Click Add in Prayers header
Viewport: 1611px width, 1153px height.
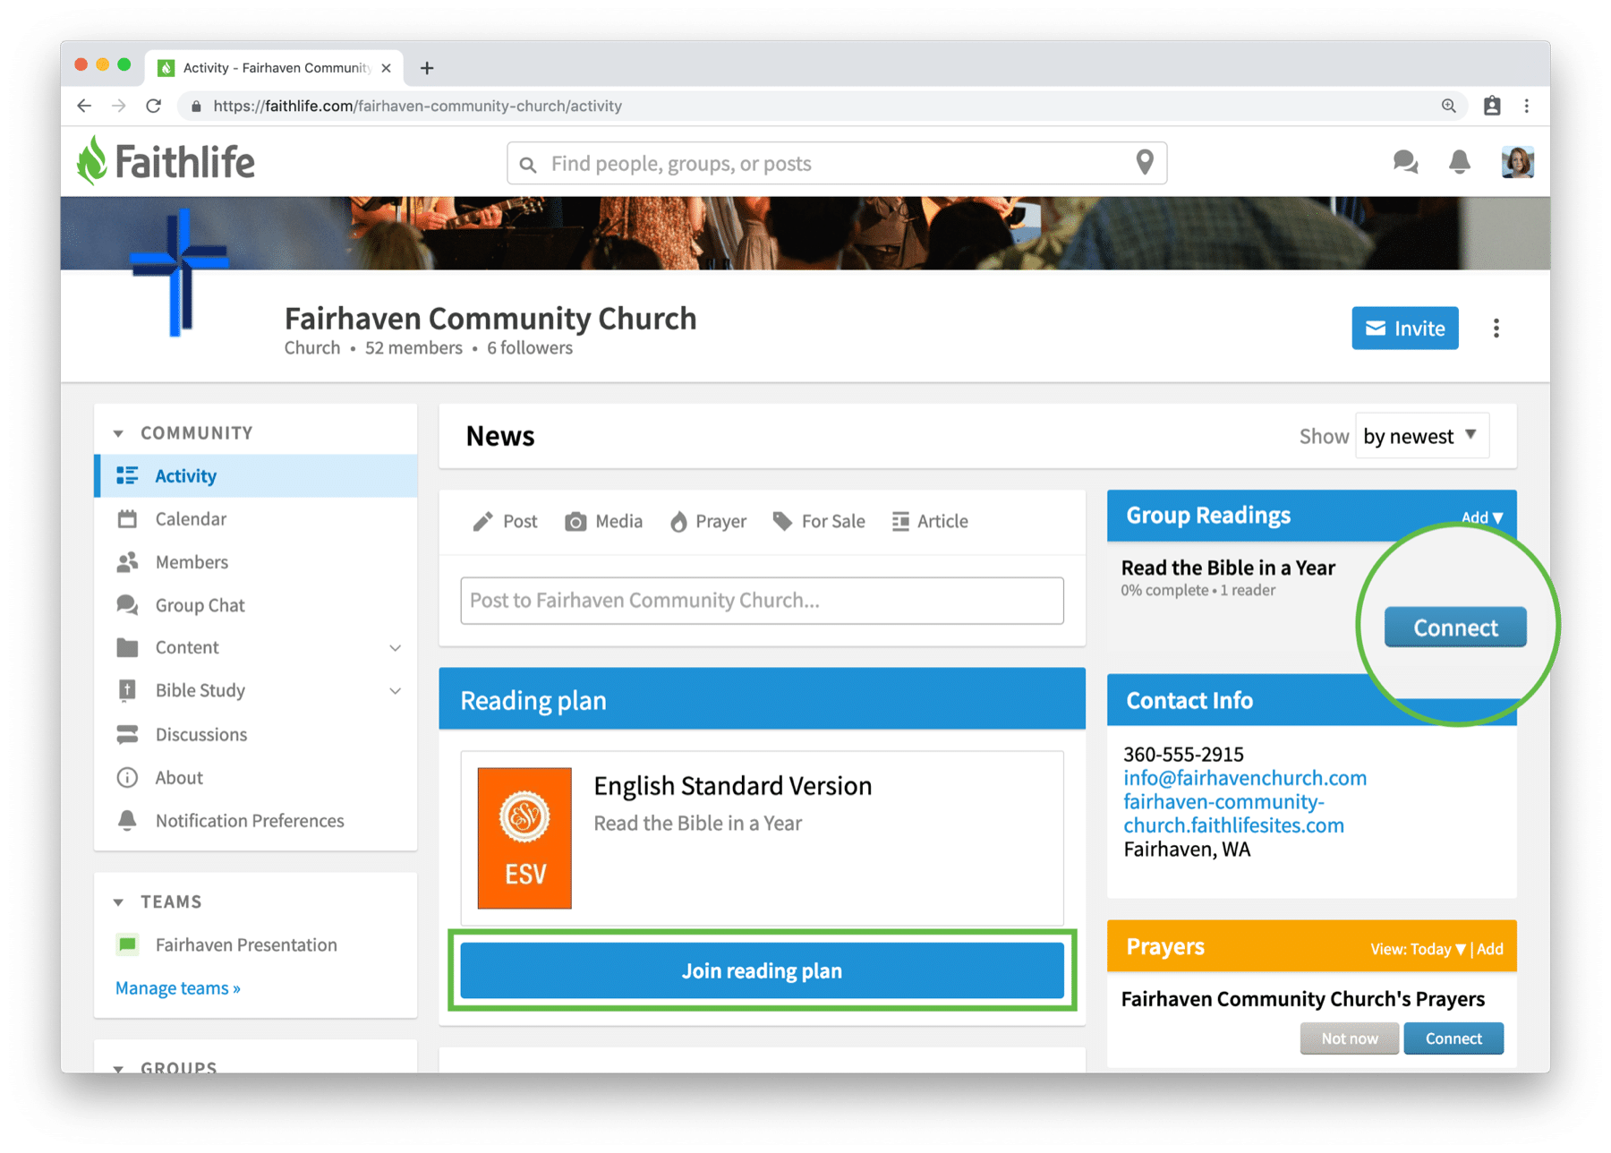click(x=1490, y=949)
